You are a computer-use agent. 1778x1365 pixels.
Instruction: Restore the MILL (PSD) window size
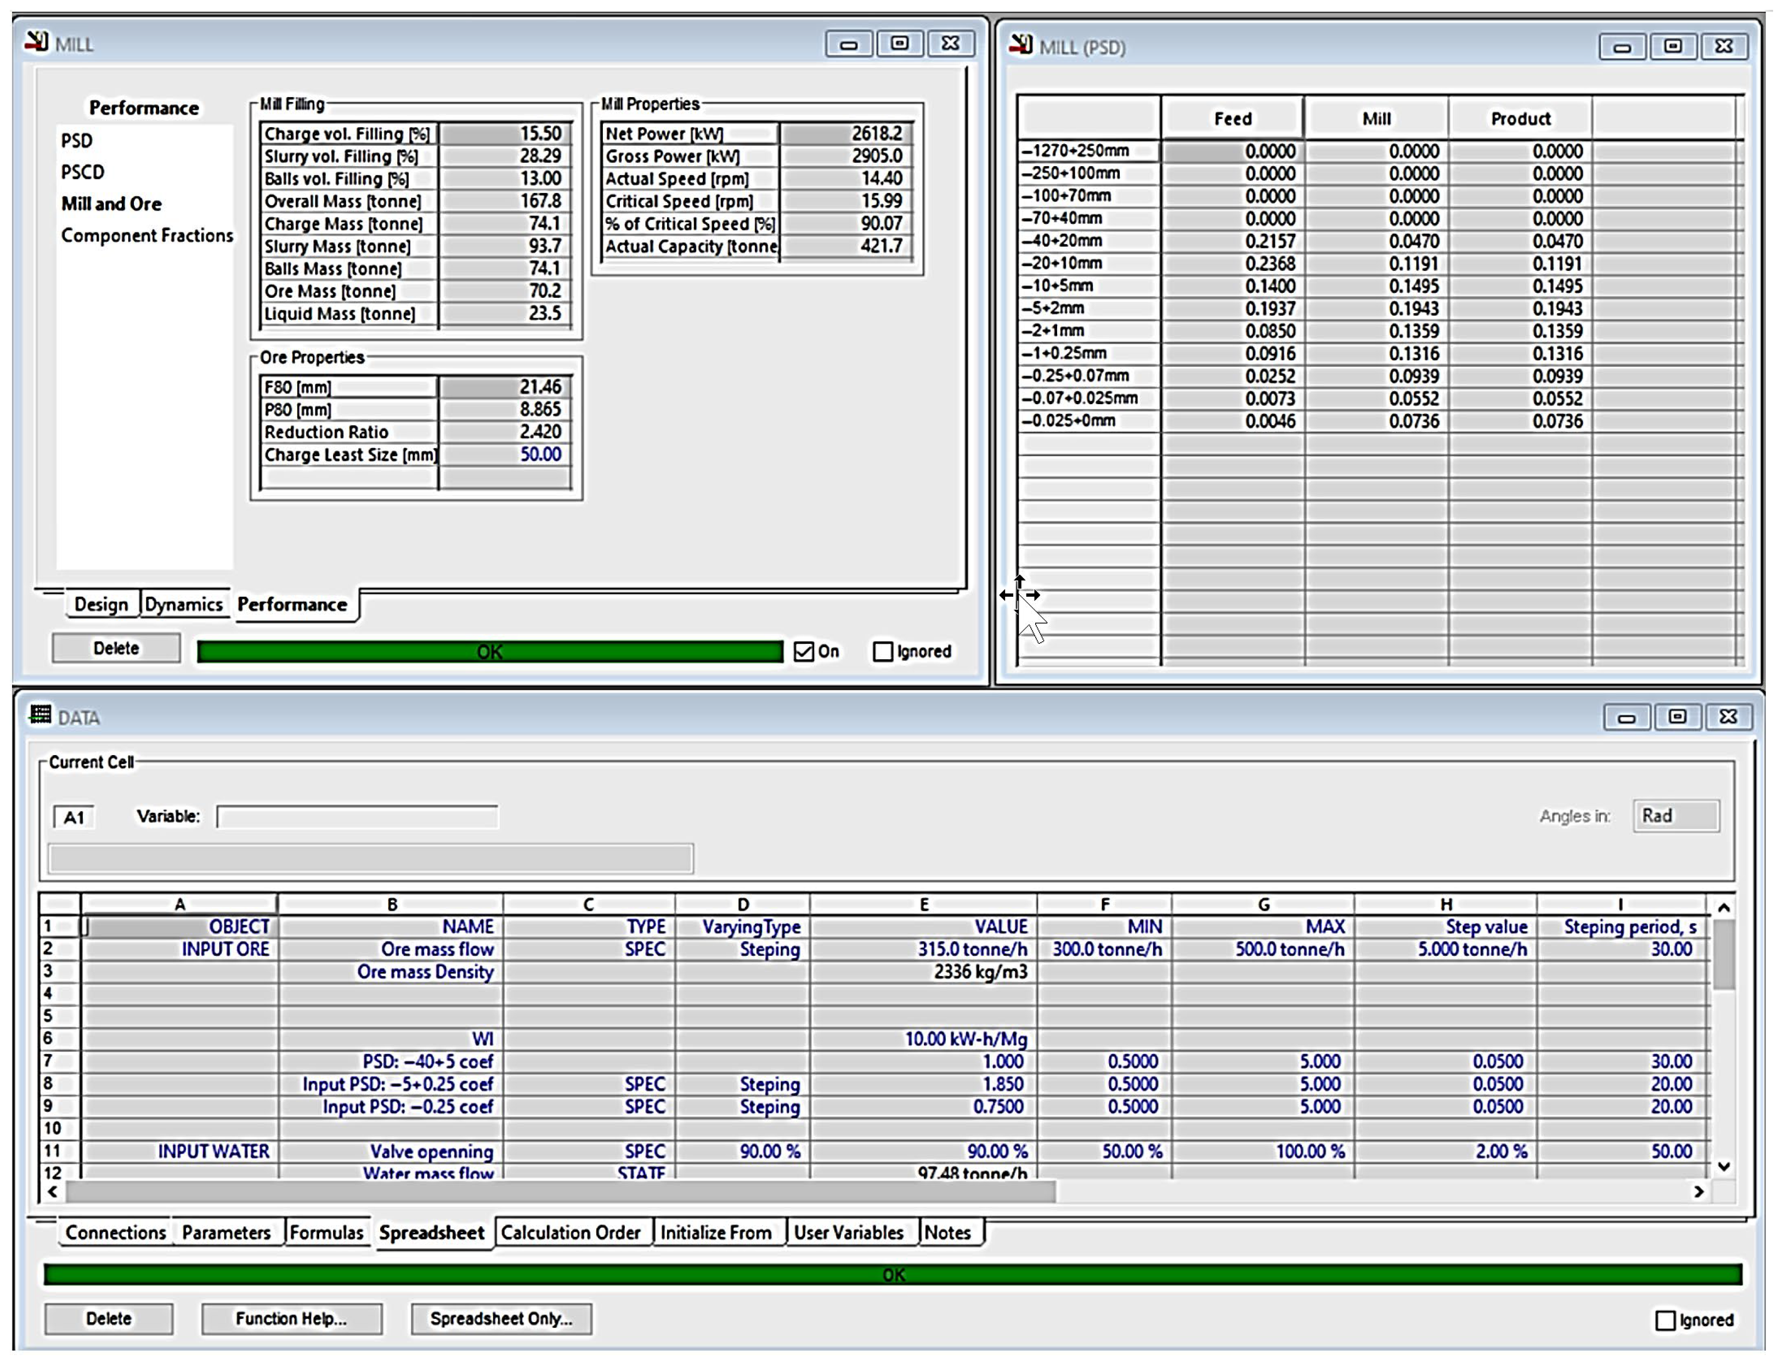pos(1672,46)
